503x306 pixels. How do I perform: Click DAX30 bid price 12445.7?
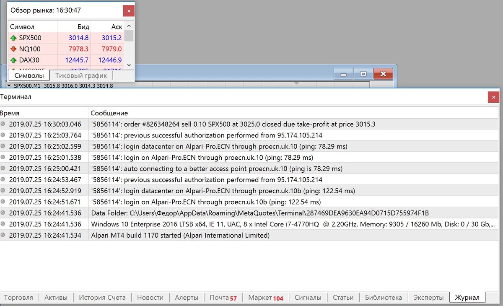pyautogui.click(x=77, y=60)
